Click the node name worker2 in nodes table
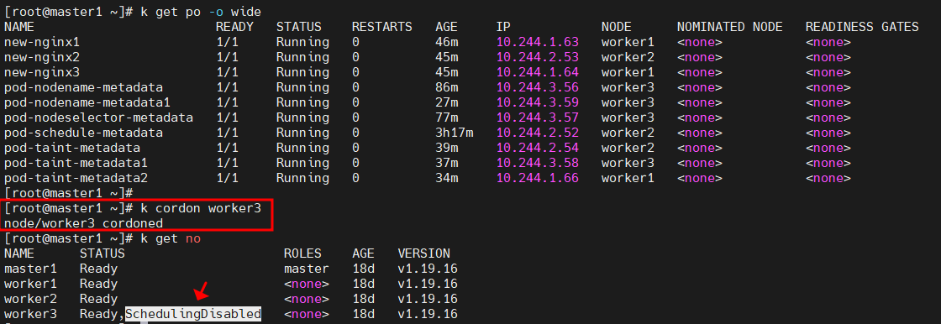The height and width of the screenshot is (324, 941). pyautogui.click(x=30, y=298)
